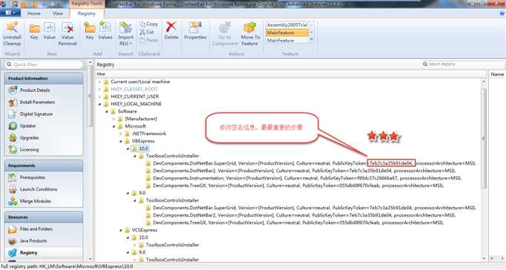The width and height of the screenshot is (506, 270).
Task: Select Assembly2005Trial in feature list
Action: pyautogui.click(x=287, y=25)
